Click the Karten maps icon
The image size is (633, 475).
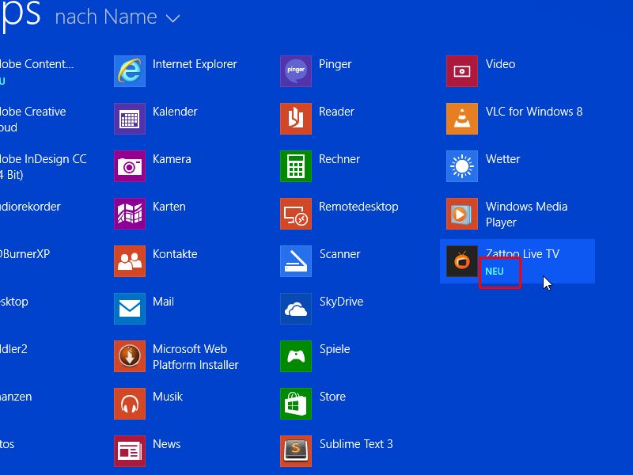(130, 214)
